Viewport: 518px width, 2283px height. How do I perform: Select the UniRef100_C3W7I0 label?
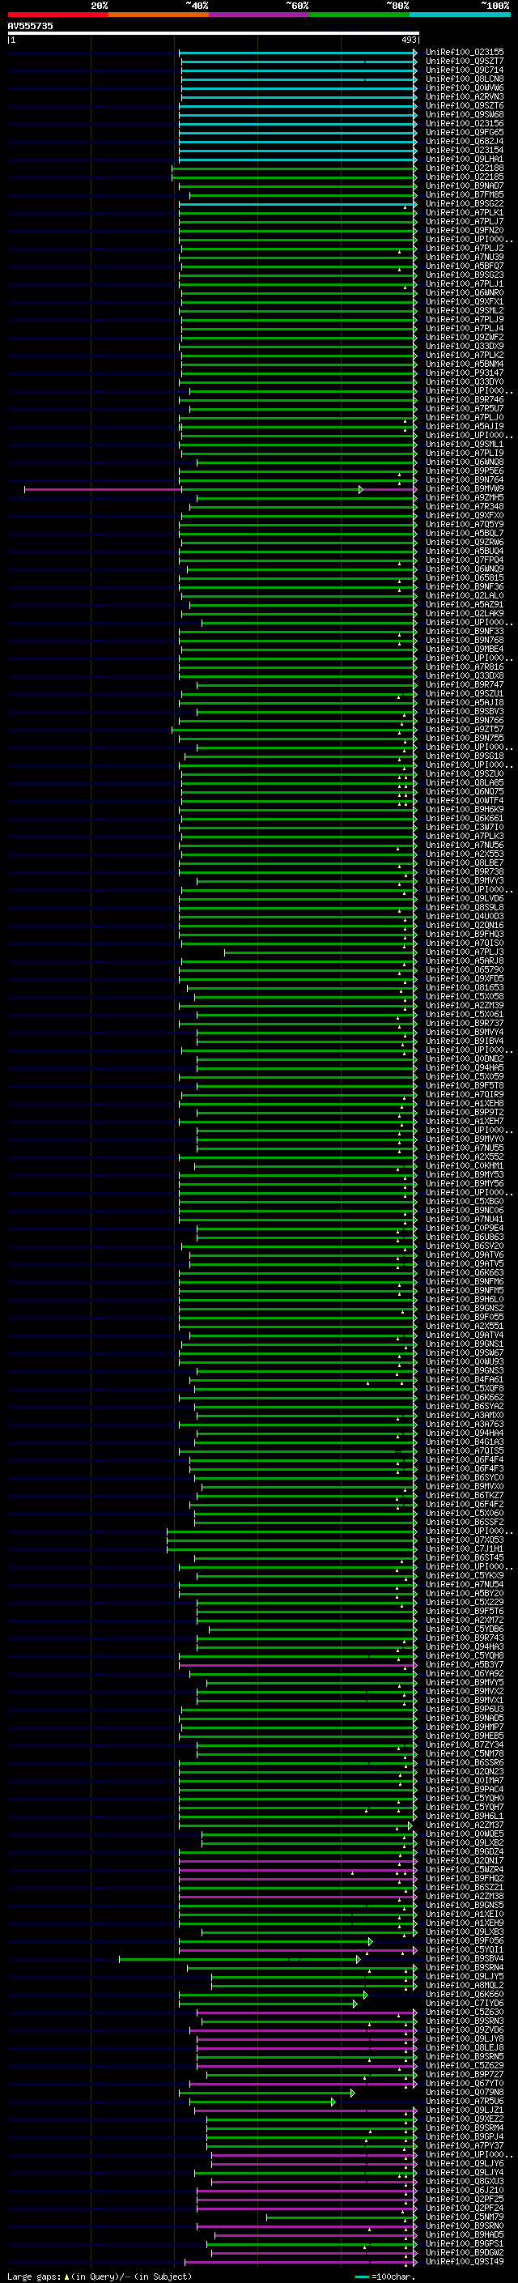(465, 828)
